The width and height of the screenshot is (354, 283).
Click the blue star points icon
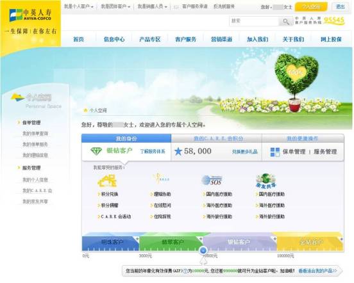[178, 151]
